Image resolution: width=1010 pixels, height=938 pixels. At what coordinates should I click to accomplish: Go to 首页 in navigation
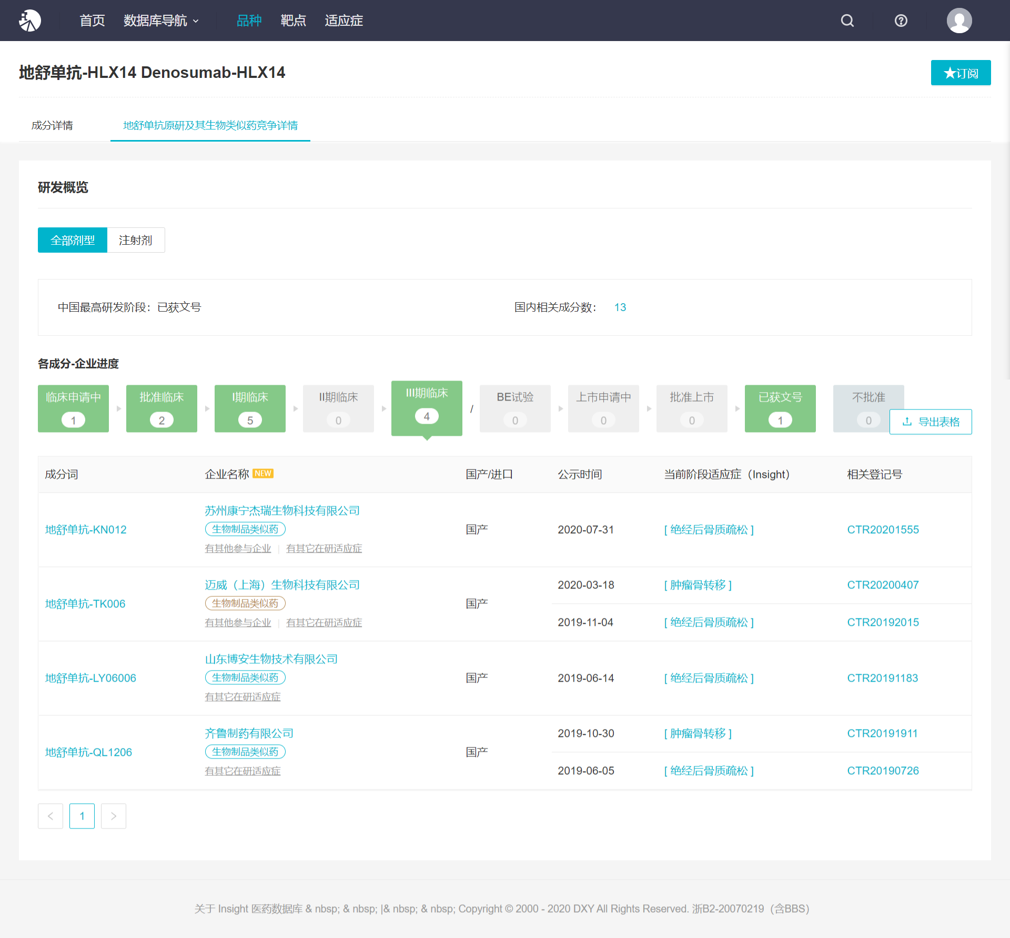point(92,21)
